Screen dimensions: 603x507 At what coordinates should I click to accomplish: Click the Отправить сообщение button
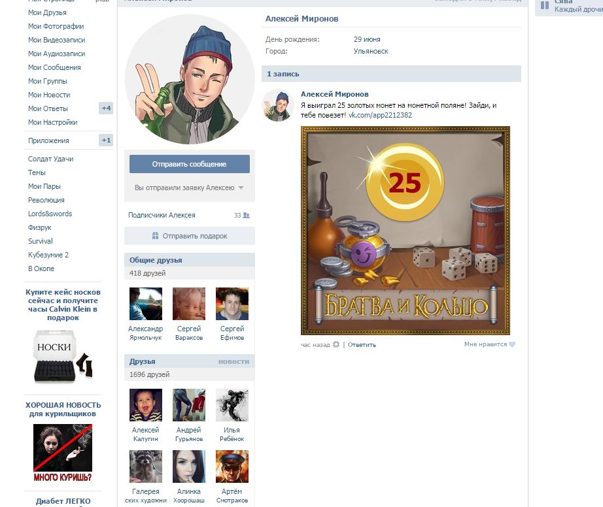pyautogui.click(x=189, y=164)
